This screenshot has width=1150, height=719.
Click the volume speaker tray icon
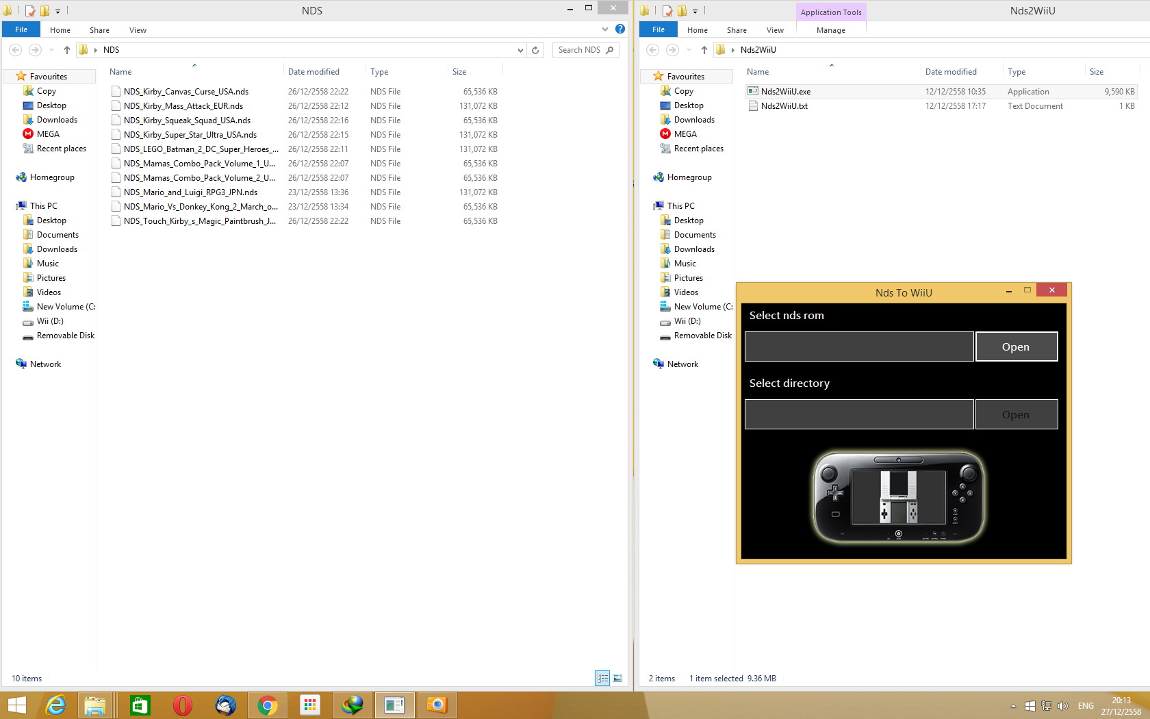click(1062, 706)
